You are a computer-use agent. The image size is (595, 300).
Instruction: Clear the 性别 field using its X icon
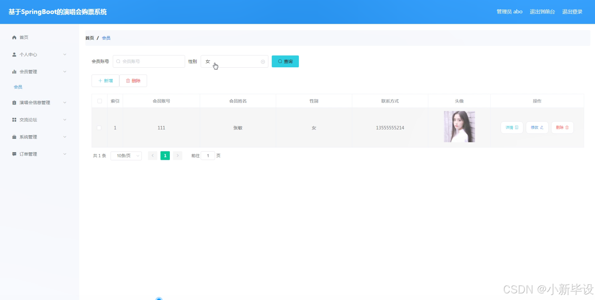point(263,61)
